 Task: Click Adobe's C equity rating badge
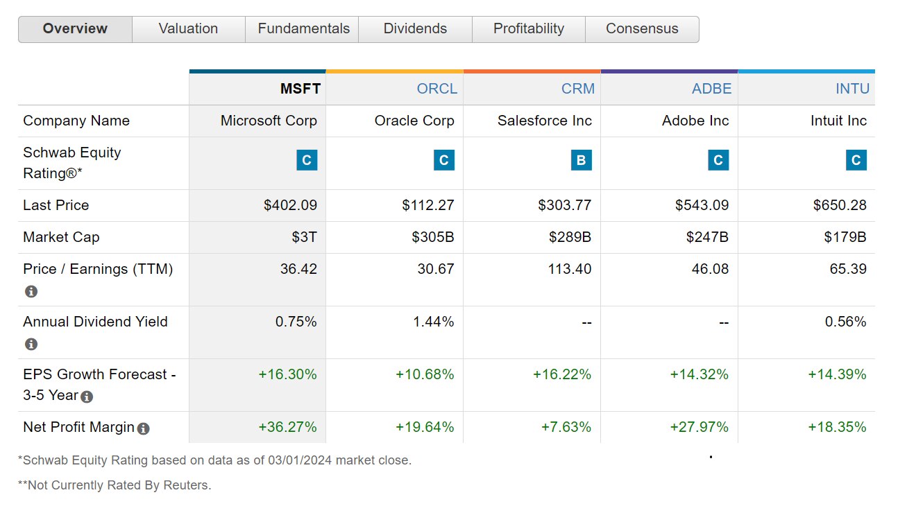718,161
